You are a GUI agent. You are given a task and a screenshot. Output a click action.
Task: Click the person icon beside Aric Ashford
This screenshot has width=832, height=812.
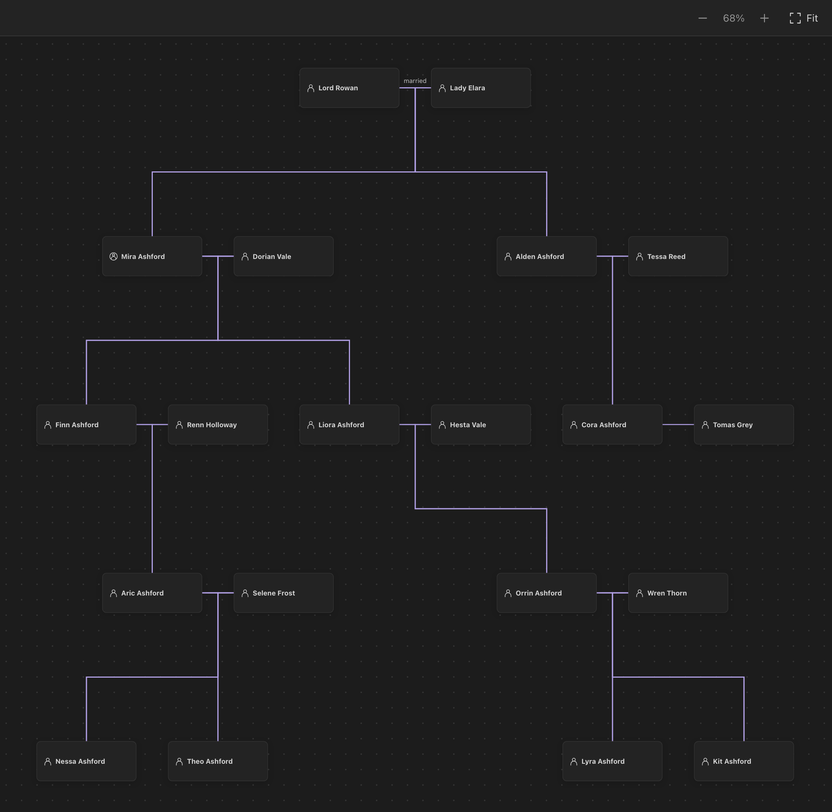(x=113, y=593)
